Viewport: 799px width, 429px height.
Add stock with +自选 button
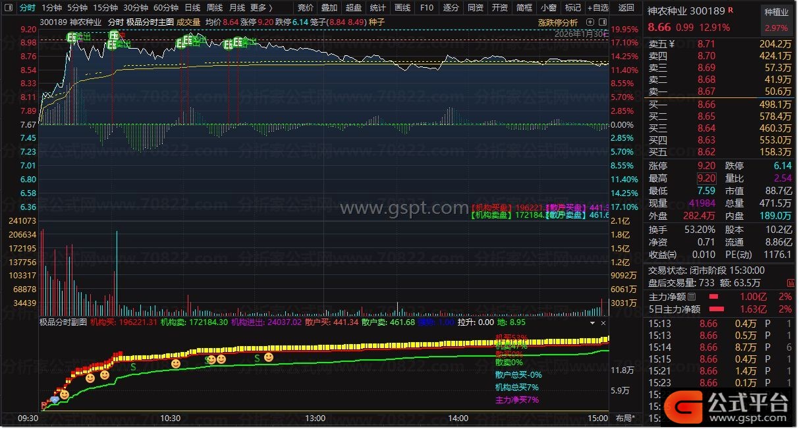click(x=597, y=8)
